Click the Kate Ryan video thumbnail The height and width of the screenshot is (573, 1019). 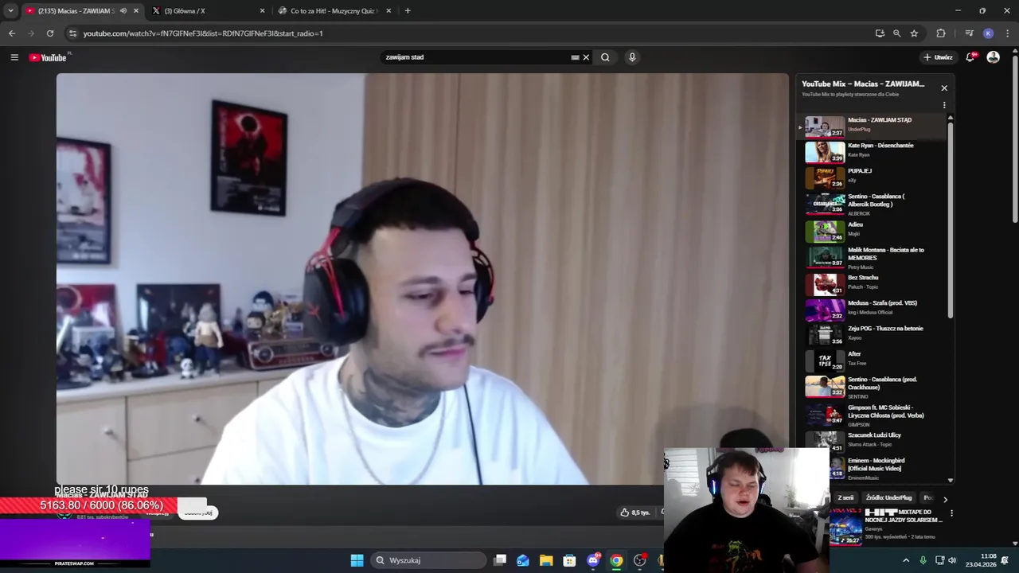click(x=825, y=151)
